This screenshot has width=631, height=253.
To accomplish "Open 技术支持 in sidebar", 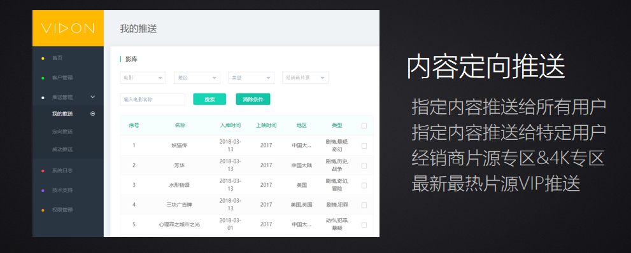I will (62, 190).
